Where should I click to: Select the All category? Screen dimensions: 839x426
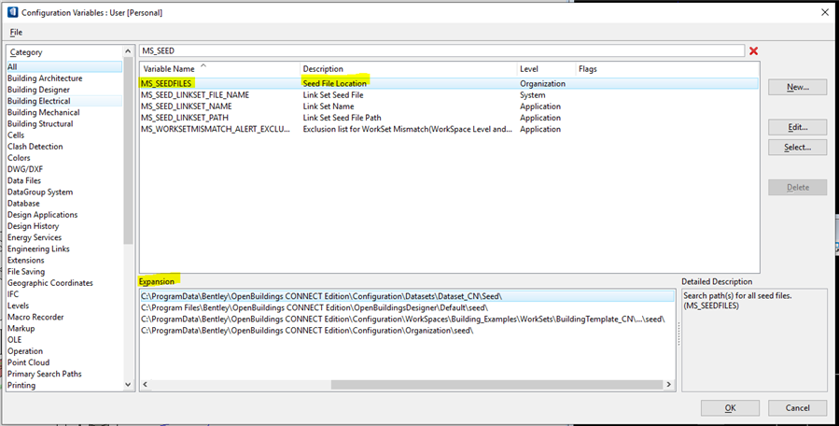(x=64, y=66)
